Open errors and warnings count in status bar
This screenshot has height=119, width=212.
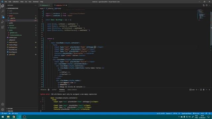[15, 113]
